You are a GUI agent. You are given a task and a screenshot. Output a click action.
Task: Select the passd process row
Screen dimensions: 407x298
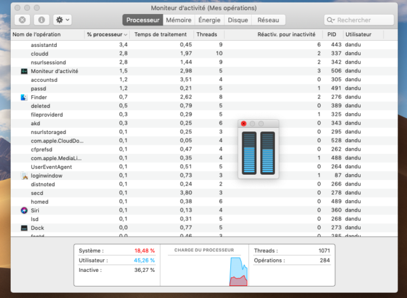(204, 88)
